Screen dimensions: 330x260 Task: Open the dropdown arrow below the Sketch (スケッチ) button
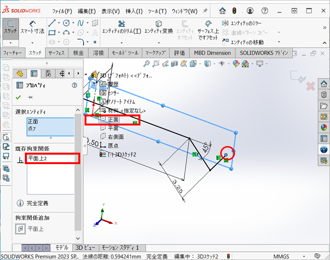[x=11, y=42]
